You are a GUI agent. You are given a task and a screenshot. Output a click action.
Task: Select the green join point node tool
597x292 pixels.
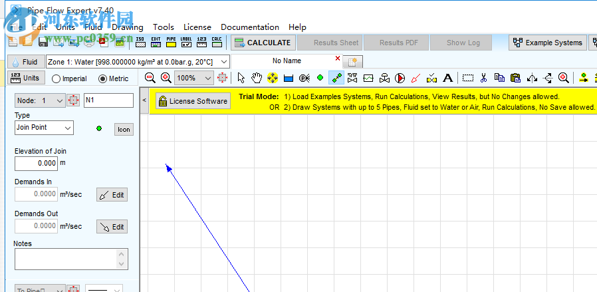pyautogui.click(x=320, y=78)
